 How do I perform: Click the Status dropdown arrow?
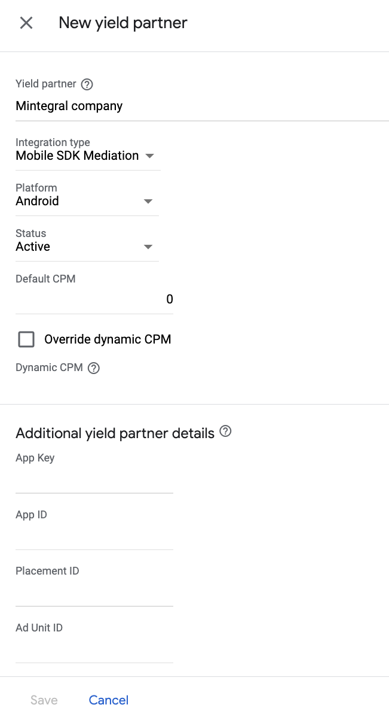tap(148, 247)
